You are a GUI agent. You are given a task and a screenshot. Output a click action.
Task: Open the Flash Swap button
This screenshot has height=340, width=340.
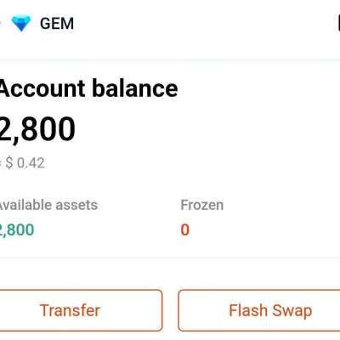[x=259, y=310]
